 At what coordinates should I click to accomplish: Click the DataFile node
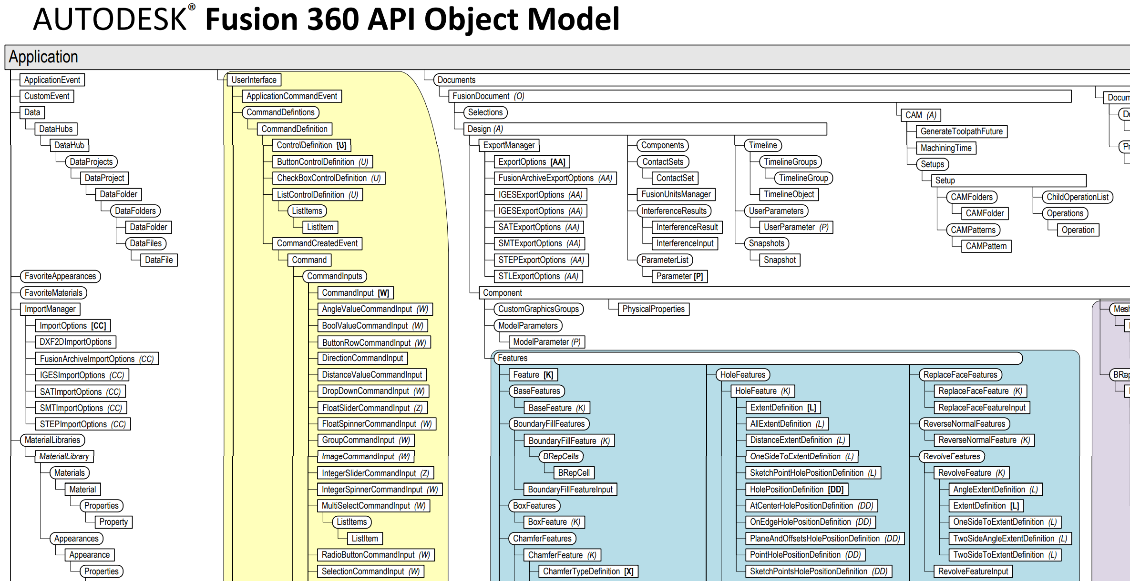tap(159, 260)
